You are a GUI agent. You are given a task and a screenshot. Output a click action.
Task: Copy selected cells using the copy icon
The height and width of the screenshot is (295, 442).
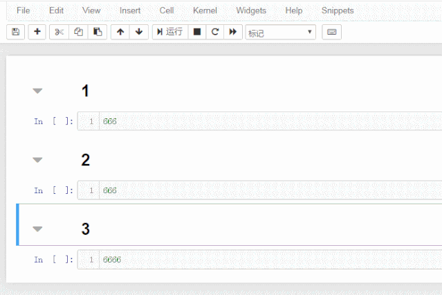point(78,32)
